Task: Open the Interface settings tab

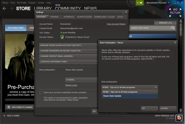Action: (x=69, y=17)
